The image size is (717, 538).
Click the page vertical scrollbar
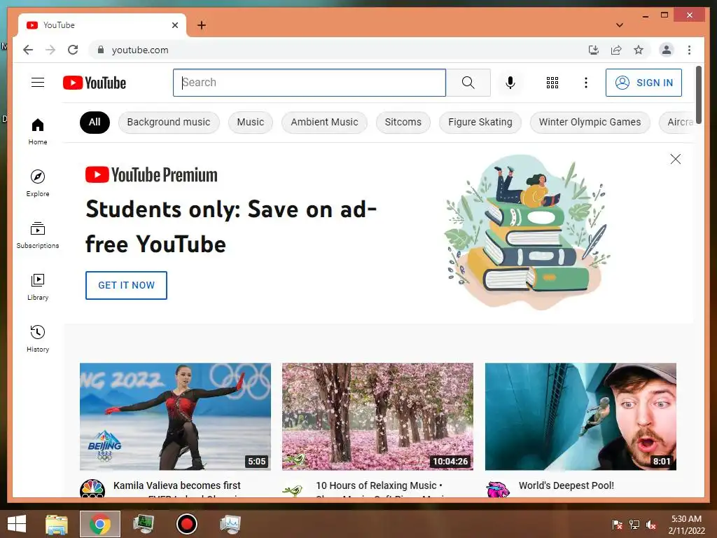click(698, 95)
